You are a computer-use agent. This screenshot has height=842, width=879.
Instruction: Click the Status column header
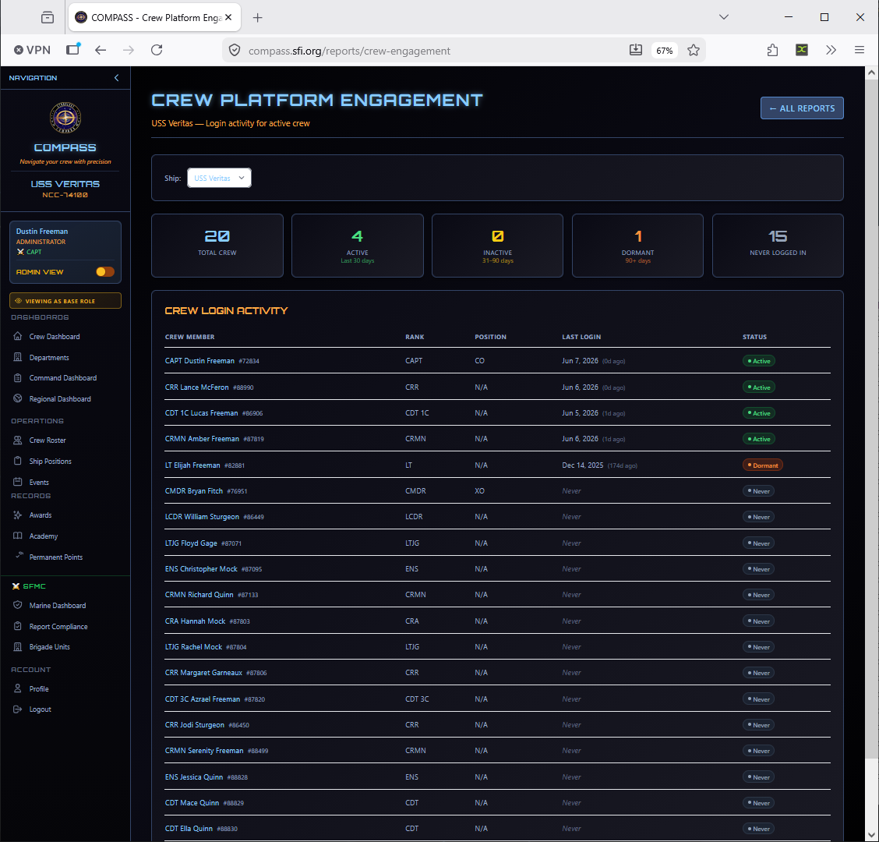point(754,337)
